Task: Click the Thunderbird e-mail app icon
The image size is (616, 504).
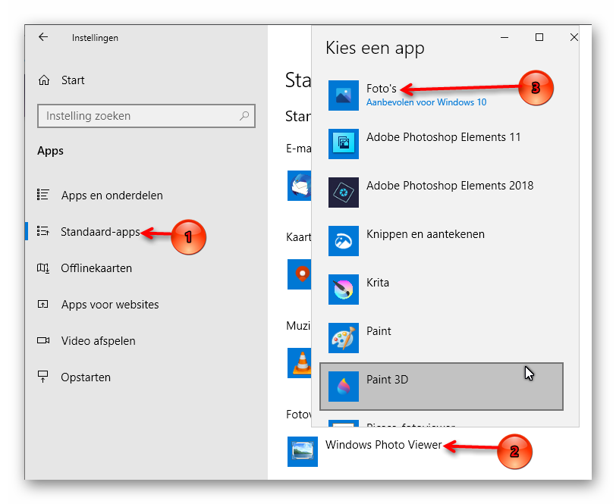Action: 300,186
